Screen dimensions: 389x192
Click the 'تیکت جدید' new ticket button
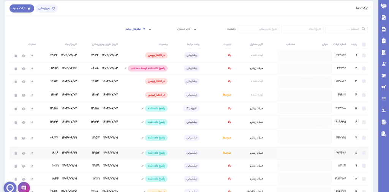22,8
